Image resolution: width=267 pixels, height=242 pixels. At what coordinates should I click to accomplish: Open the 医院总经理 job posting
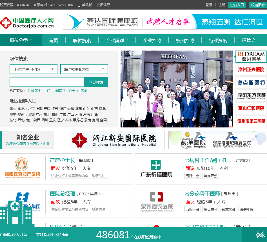tap(62, 194)
